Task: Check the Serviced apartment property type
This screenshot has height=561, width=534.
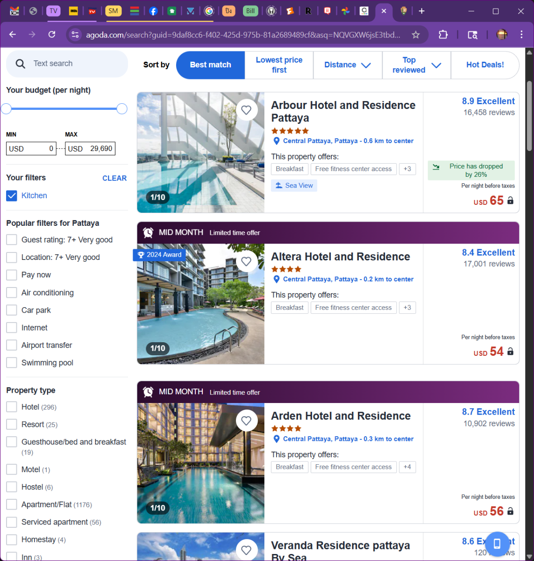Action: pyautogui.click(x=12, y=522)
